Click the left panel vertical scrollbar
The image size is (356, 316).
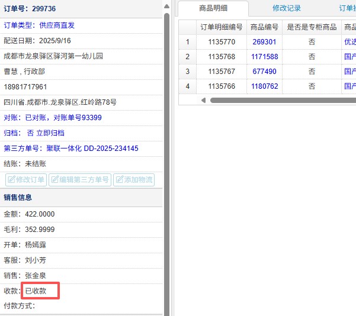tap(167, 118)
